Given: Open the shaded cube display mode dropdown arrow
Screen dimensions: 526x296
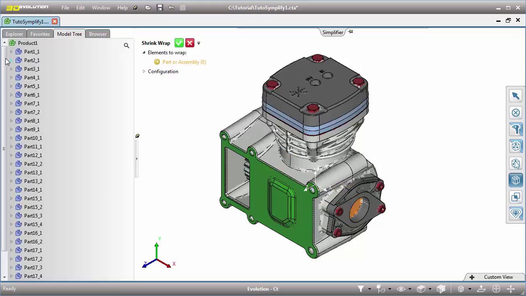Looking at the screenshot, I should [429, 289].
